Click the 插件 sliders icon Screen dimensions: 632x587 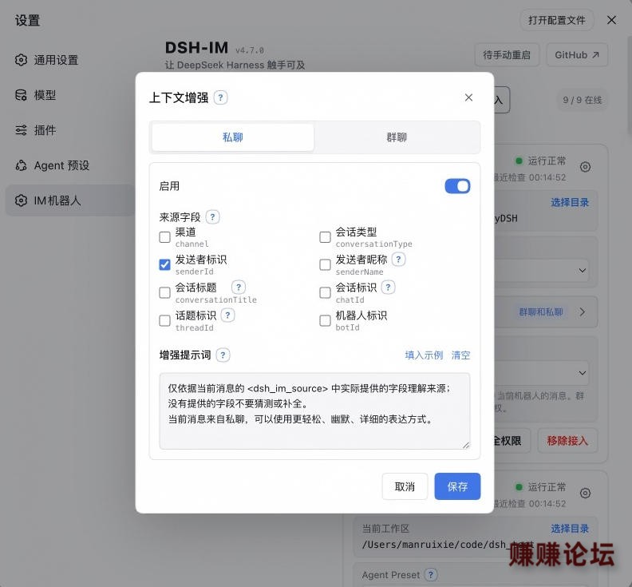[21, 130]
